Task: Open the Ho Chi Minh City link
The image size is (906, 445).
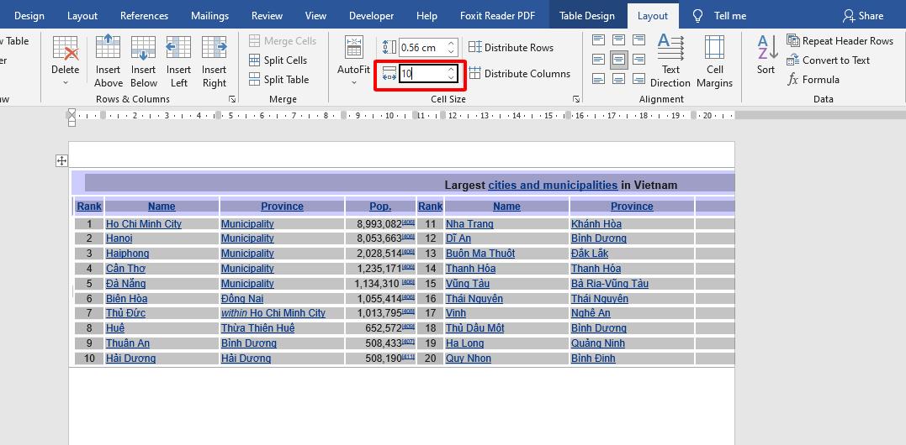Action: [143, 224]
